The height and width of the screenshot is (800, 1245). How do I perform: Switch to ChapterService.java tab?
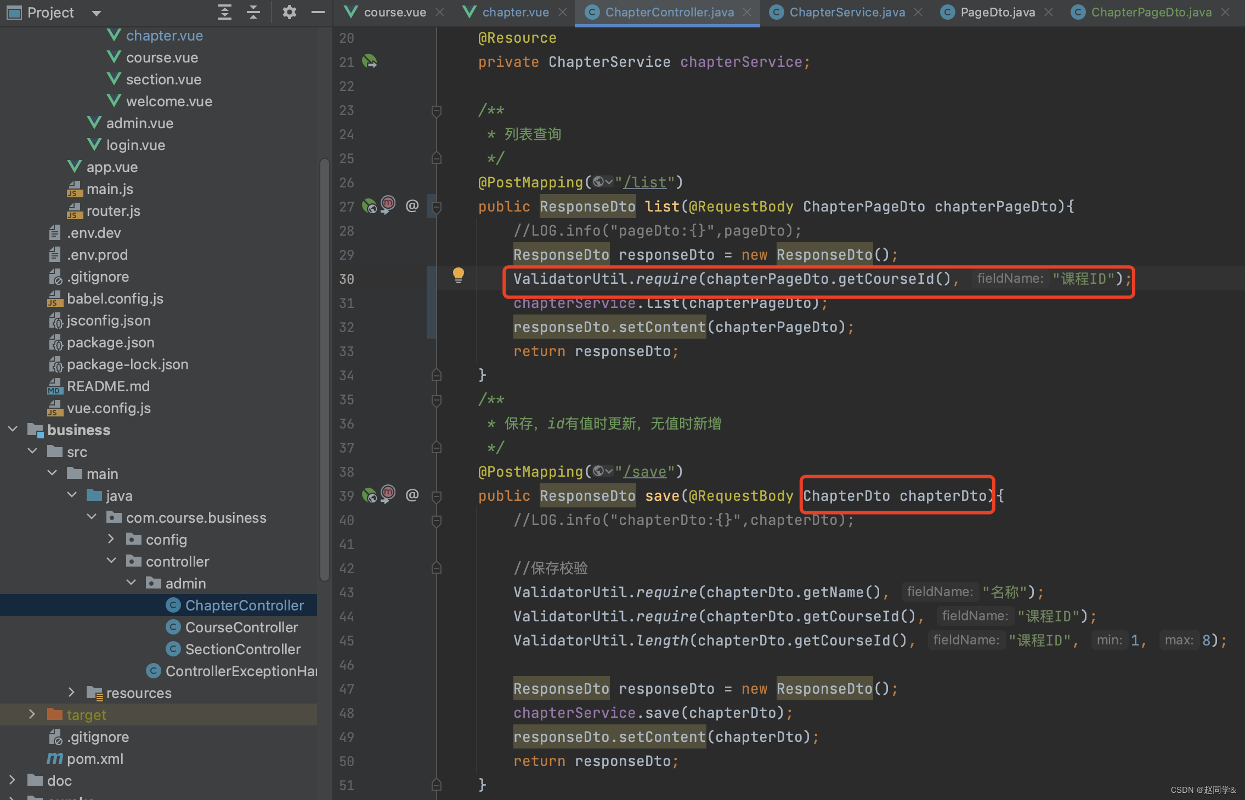pos(846,12)
